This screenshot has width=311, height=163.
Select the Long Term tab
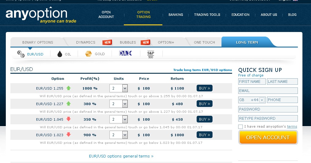click(x=247, y=42)
